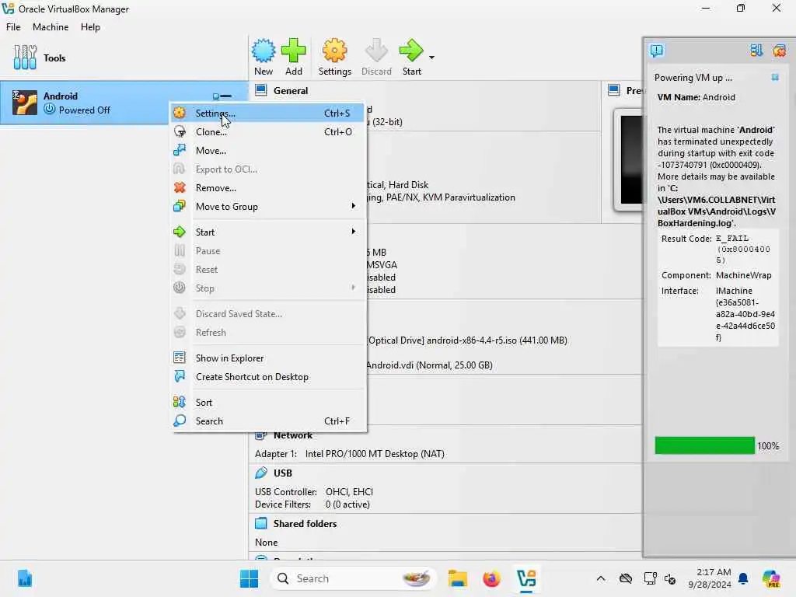Click the VirtualBox taskbar icon
The height and width of the screenshot is (597, 796).
[526, 578]
